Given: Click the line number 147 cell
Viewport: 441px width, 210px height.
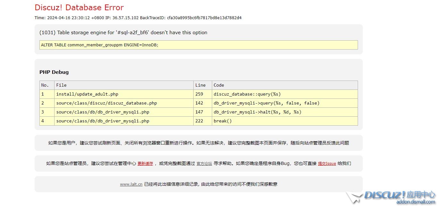Looking at the screenshot, I should pos(199,112).
